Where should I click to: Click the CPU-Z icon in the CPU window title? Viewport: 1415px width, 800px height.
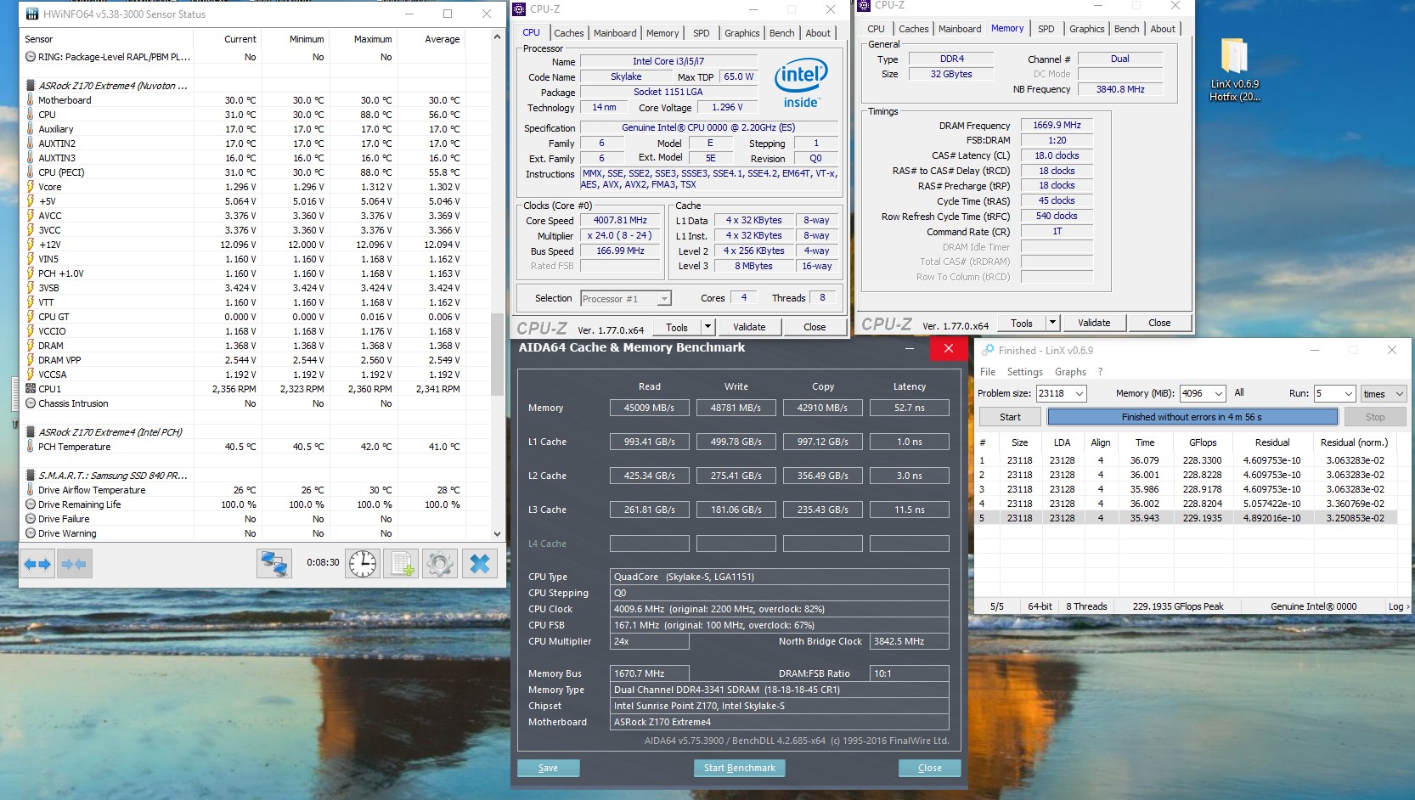tap(520, 9)
